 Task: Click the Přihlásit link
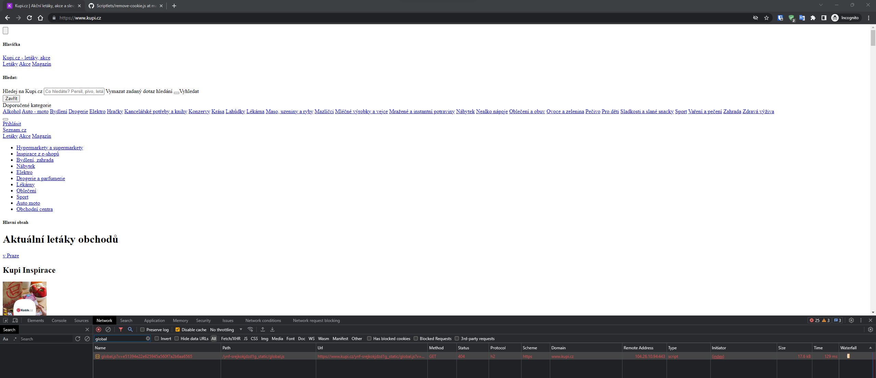pos(12,123)
